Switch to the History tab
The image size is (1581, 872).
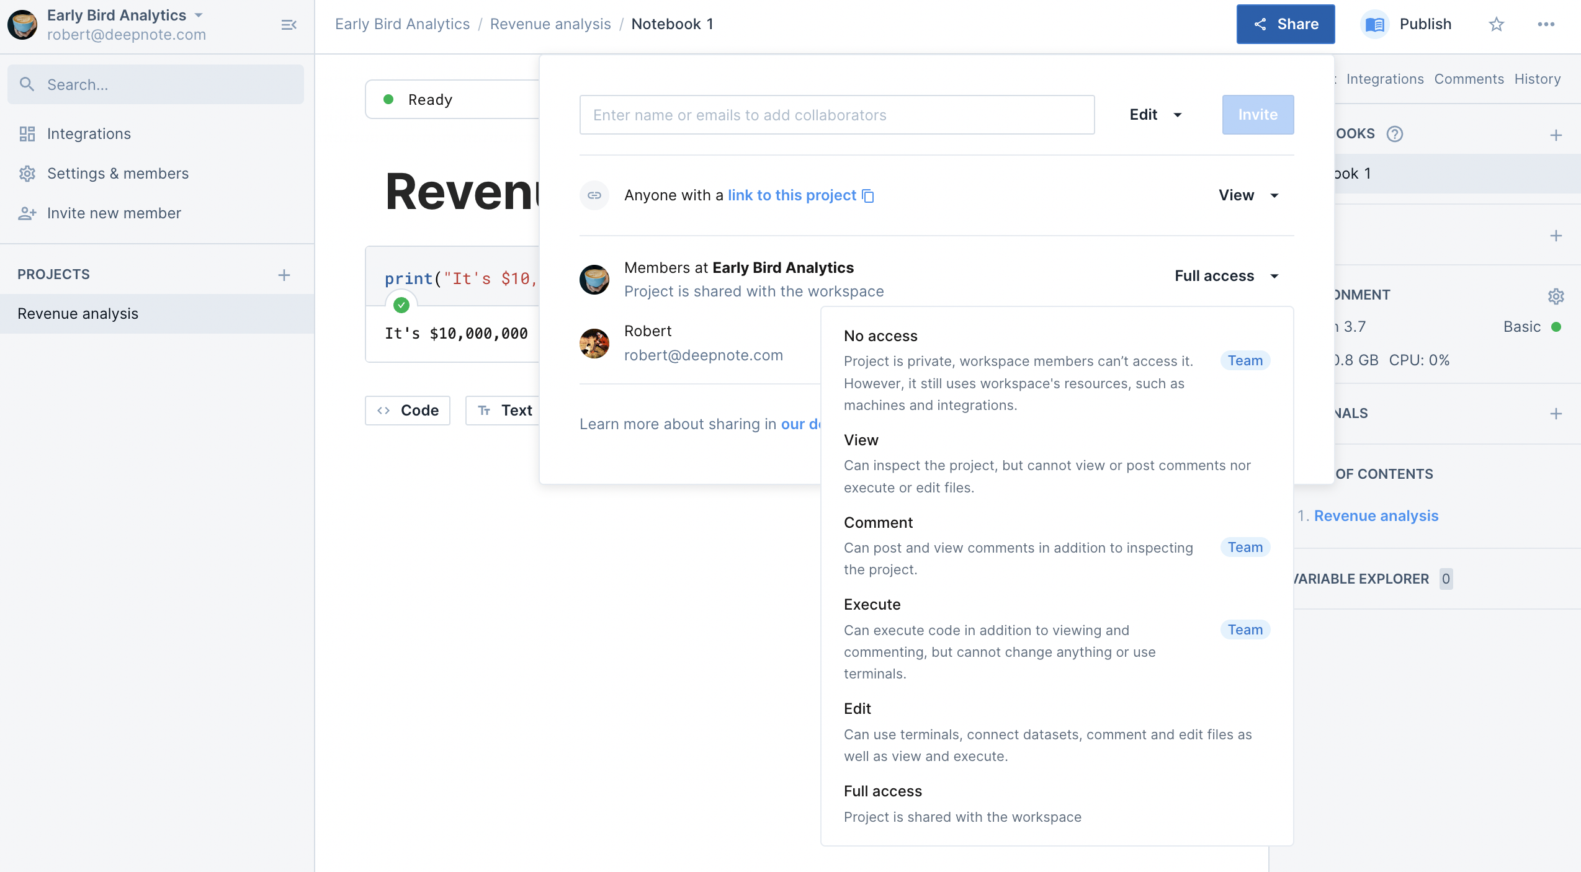(x=1537, y=79)
